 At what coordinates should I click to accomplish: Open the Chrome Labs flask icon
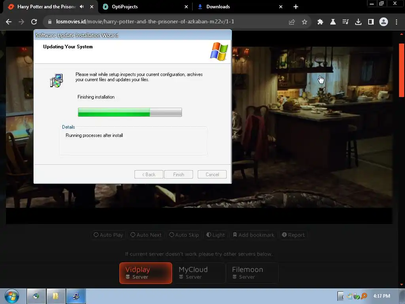(333, 22)
